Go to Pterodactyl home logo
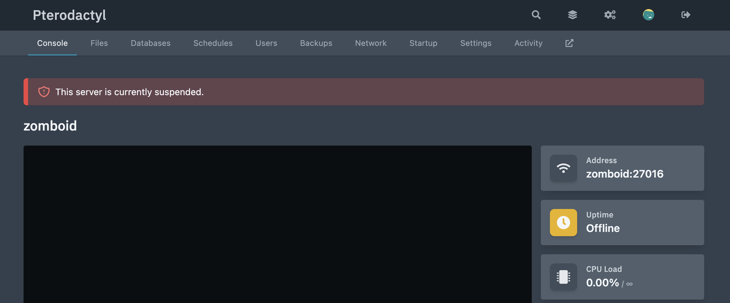The image size is (730, 303). pyautogui.click(x=69, y=15)
